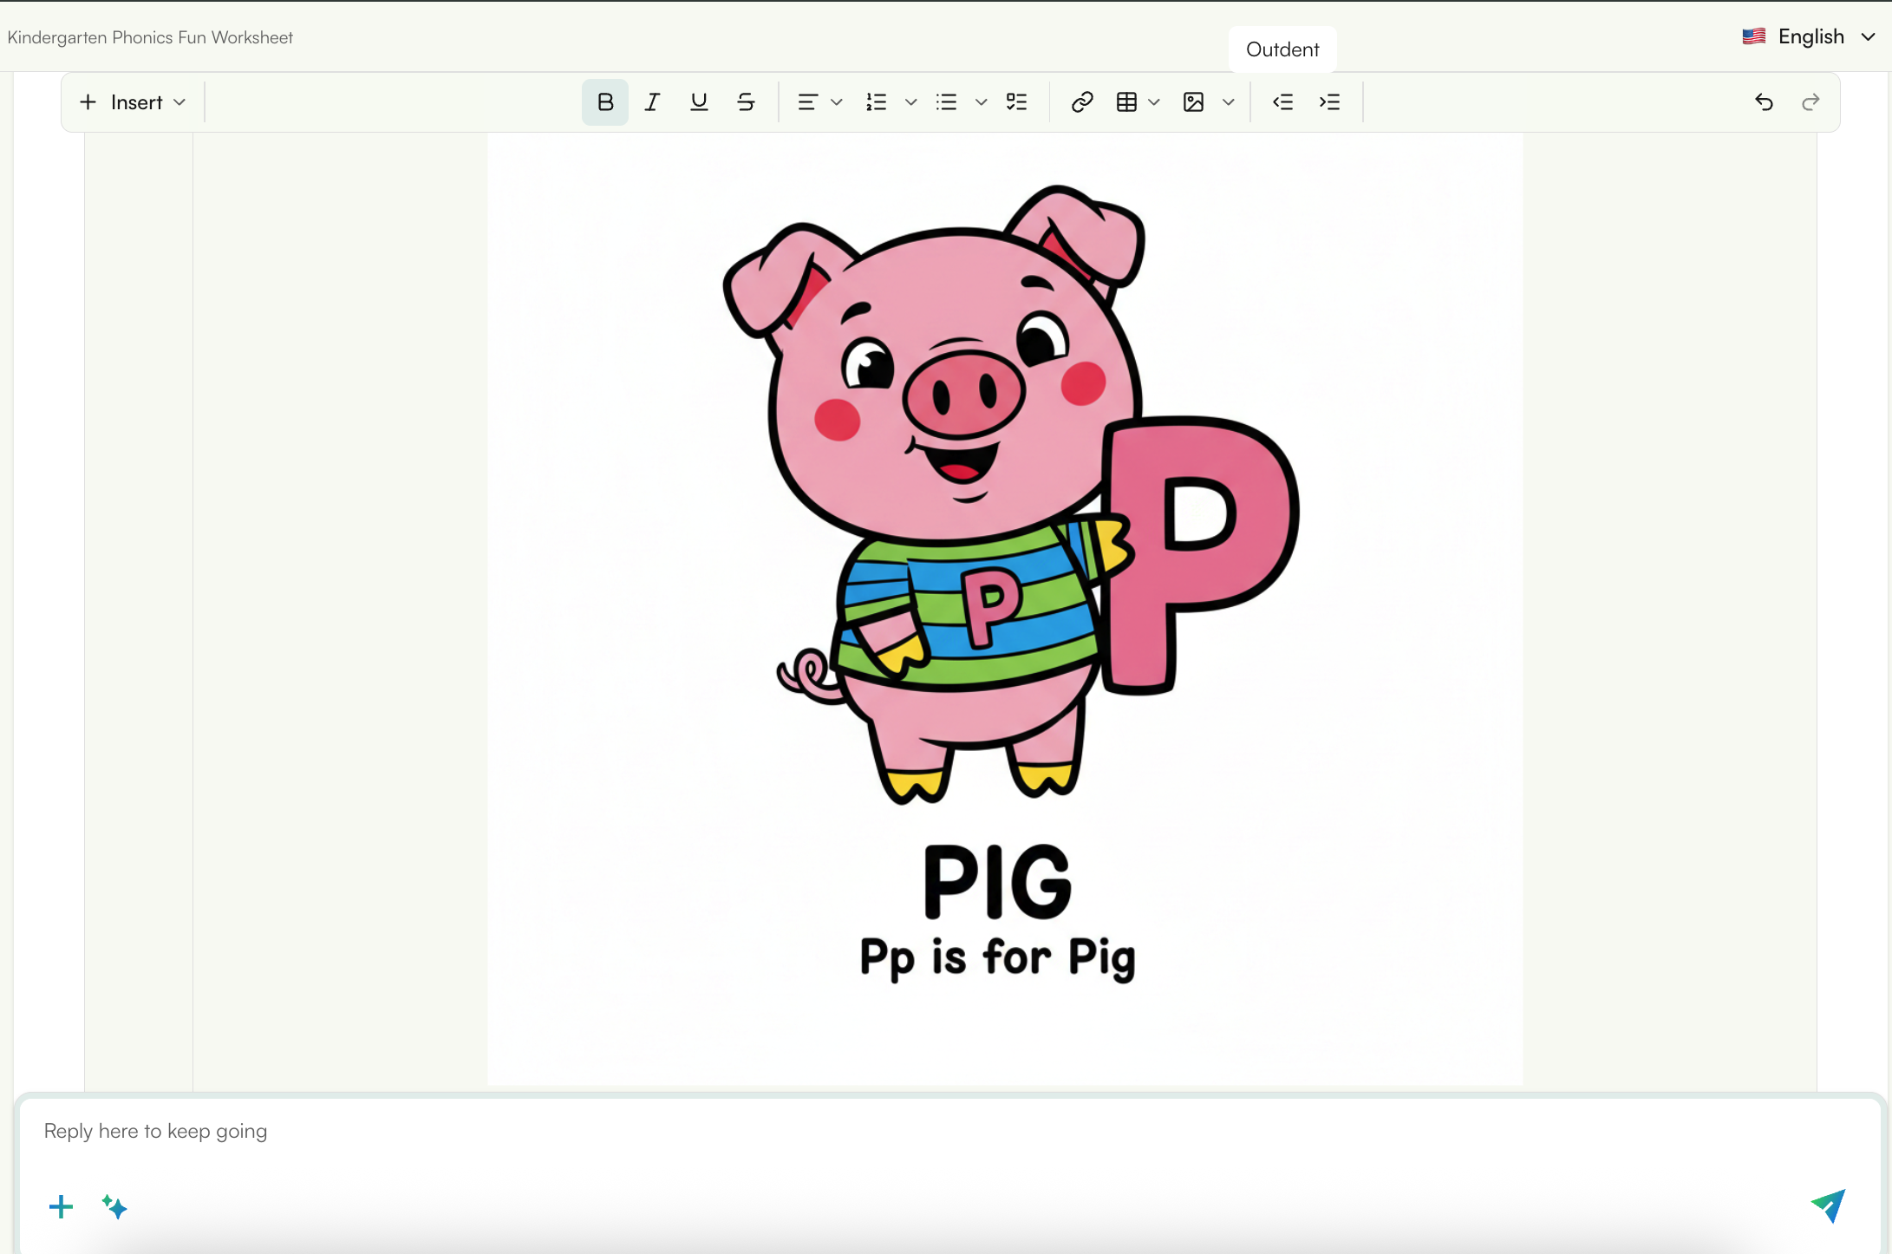This screenshot has width=1892, height=1254.
Task: Send the reply message
Action: [x=1828, y=1206]
